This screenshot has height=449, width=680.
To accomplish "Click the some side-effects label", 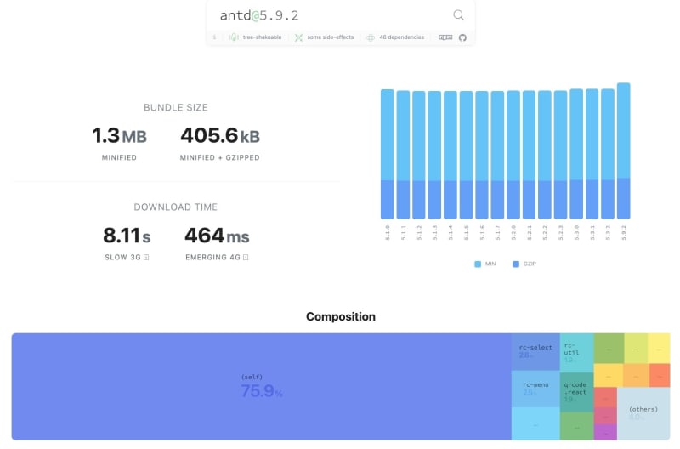I will (330, 37).
